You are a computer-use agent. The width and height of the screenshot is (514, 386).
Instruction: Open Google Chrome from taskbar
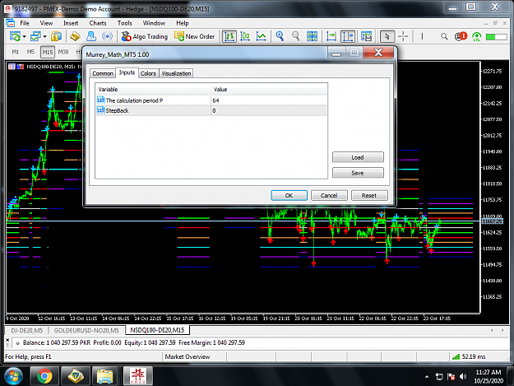tap(44, 376)
